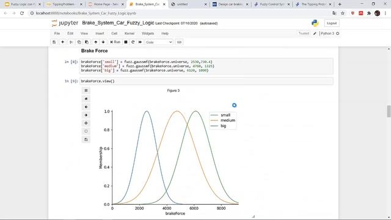This screenshot has height=220, width=391.
Task: Paste cells below using the toolbar icon
Action: tap(87, 42)
